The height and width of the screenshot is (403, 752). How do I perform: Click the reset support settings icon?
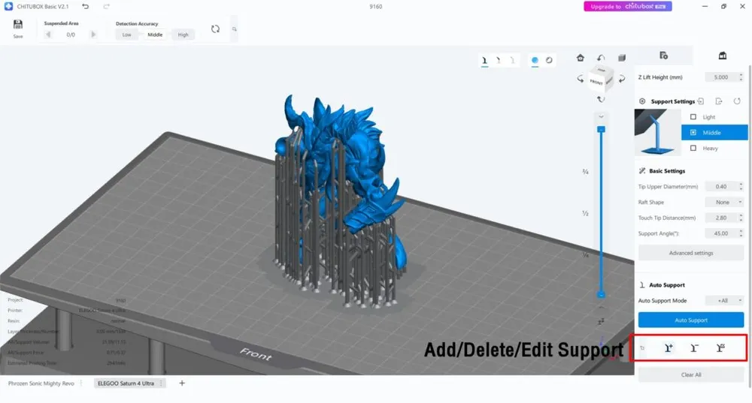pos(737,101)
